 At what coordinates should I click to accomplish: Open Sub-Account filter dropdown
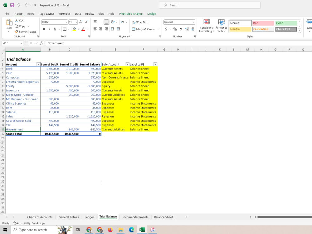pyautogui.click(x=127, y=64)
